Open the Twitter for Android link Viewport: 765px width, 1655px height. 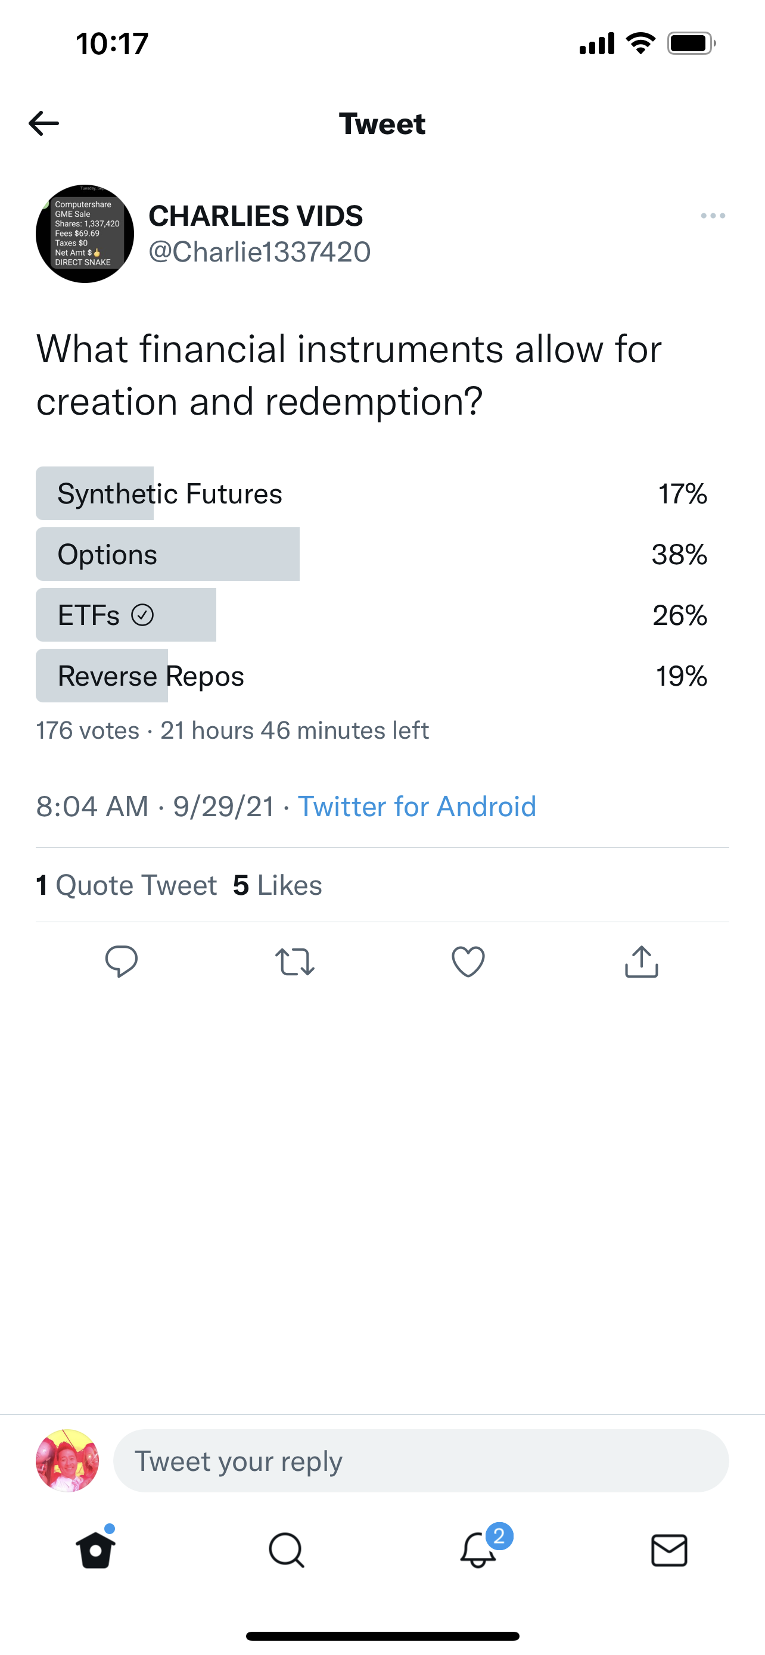(417, 806)
